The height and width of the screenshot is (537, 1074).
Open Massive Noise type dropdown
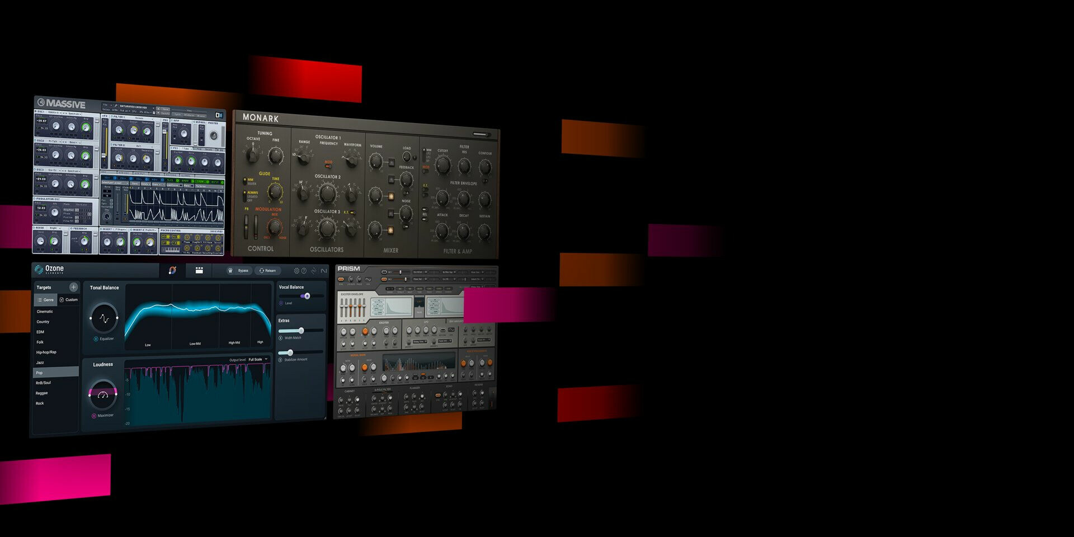coord(54,228)
